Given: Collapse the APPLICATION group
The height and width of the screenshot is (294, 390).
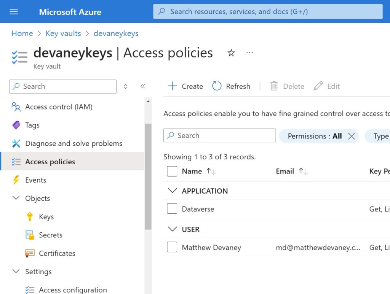Looking at the screenshot, I should 173,191.
